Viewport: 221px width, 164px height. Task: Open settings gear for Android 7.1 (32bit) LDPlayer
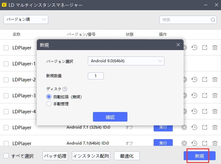point(184,127)
